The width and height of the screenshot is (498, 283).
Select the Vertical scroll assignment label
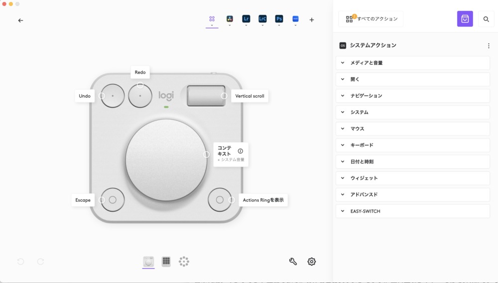249,96
